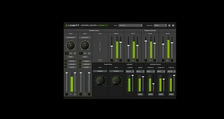Mute Headphone 2 output
The image size is (224, 119).
pyautogui.click(x=161, y=94)
